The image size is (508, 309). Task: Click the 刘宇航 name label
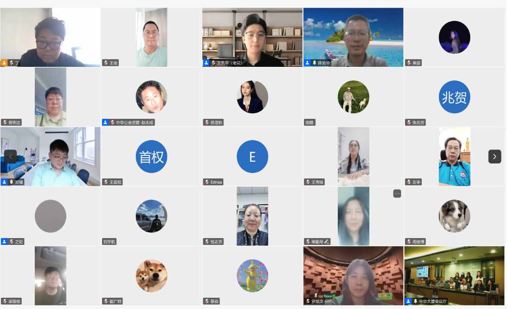(x=109, y=242)
